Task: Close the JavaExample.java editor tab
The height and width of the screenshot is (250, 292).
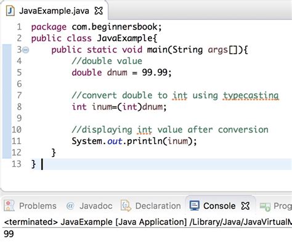Action: [99, 10]
